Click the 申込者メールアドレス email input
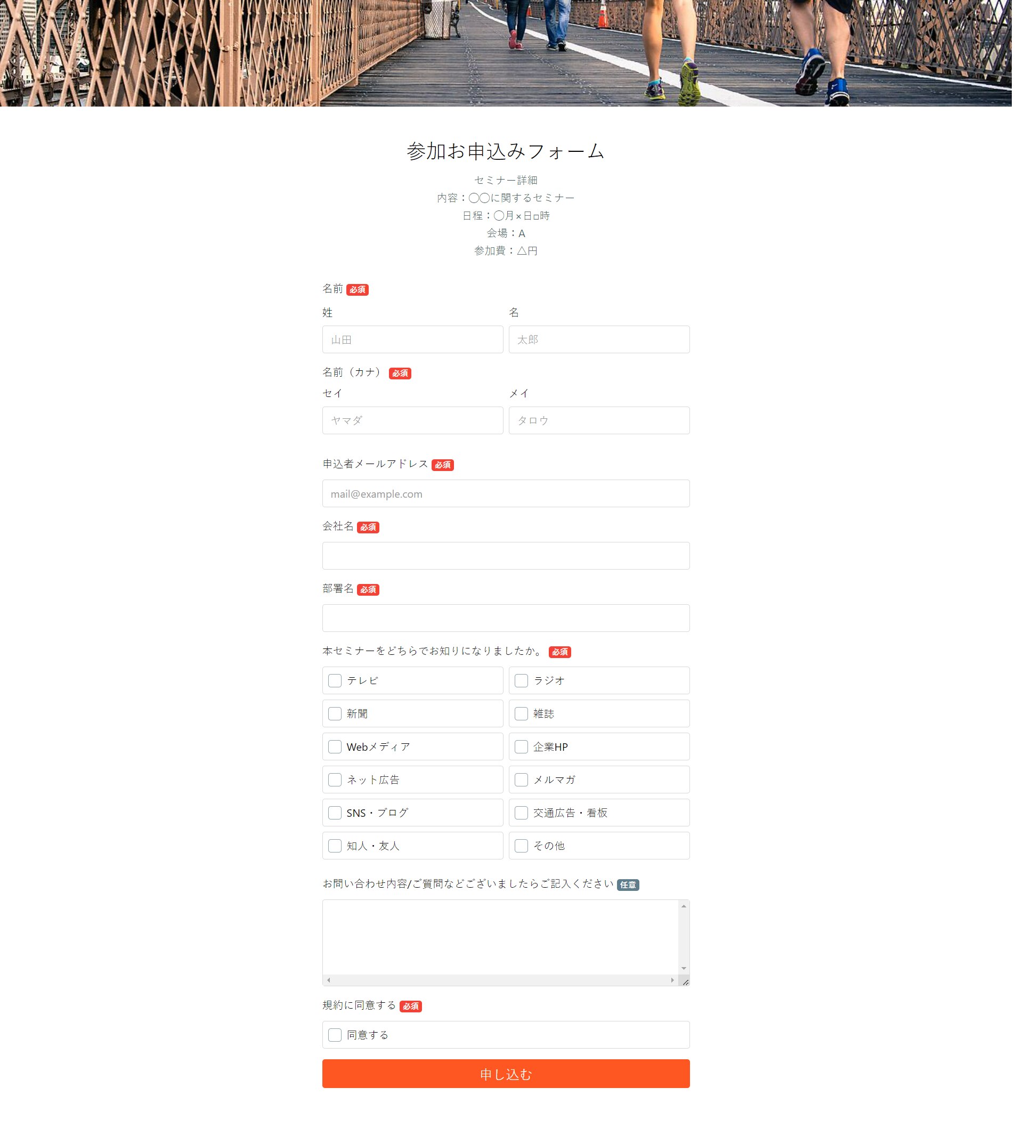Viewport: 1023px width, 1128px height. click(x=506, y=493)
